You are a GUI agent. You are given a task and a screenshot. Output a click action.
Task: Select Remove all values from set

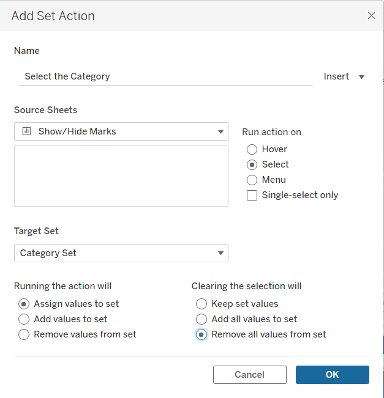pyautogui.click(x=201, y=334)
